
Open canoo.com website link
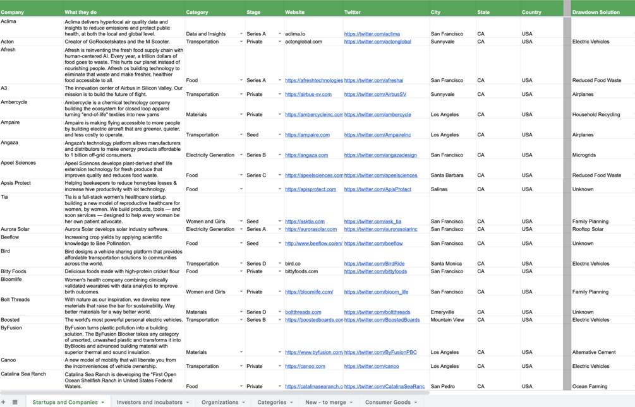coord(305,366)
